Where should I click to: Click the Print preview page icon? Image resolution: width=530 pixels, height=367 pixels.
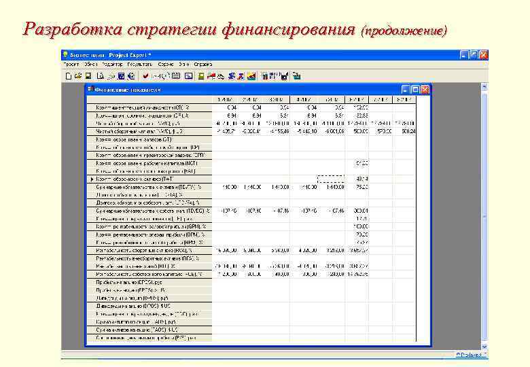coord(100,76)
